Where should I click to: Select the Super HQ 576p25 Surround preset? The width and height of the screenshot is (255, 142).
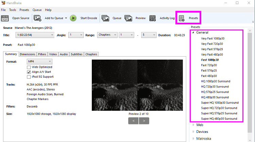(219, 113)
